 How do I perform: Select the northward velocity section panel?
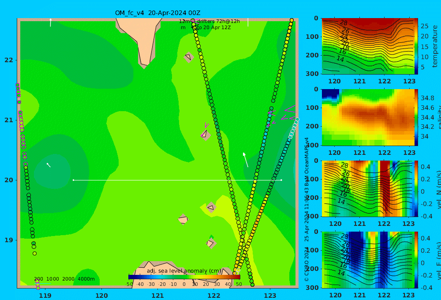click(368, 188)
